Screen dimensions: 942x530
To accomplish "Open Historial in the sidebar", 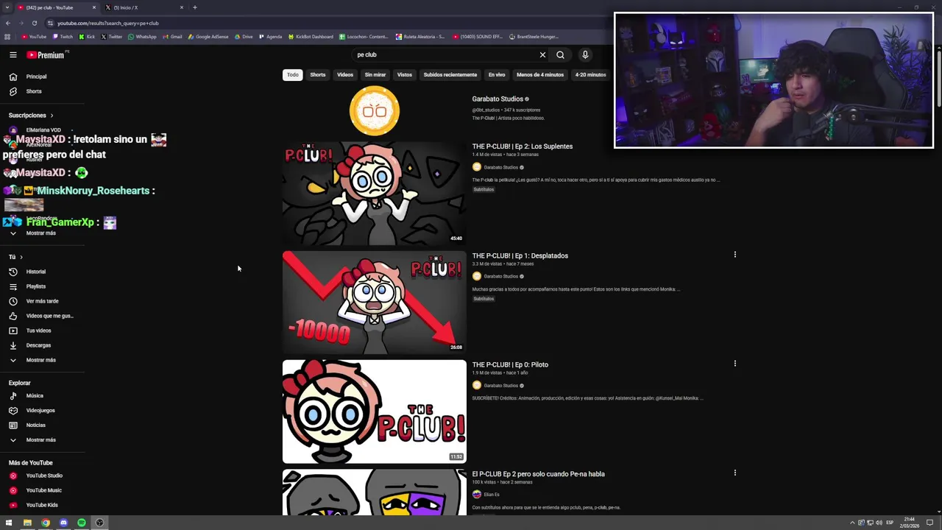I will tap(37, 272).
